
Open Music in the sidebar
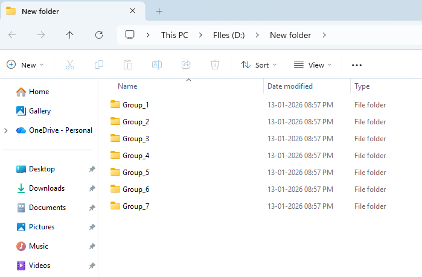(x=39, y=246)
